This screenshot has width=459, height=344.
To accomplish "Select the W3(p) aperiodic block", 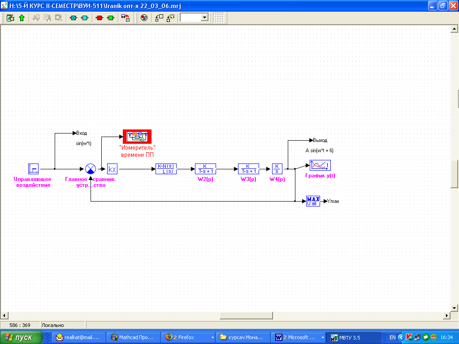I will [x=248, y=169].
